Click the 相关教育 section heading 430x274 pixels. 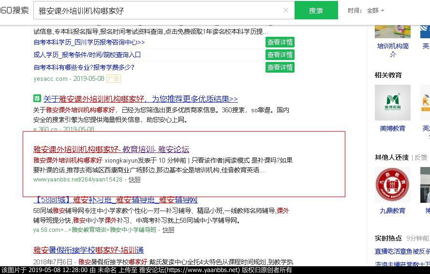click(x=388, y=75)
